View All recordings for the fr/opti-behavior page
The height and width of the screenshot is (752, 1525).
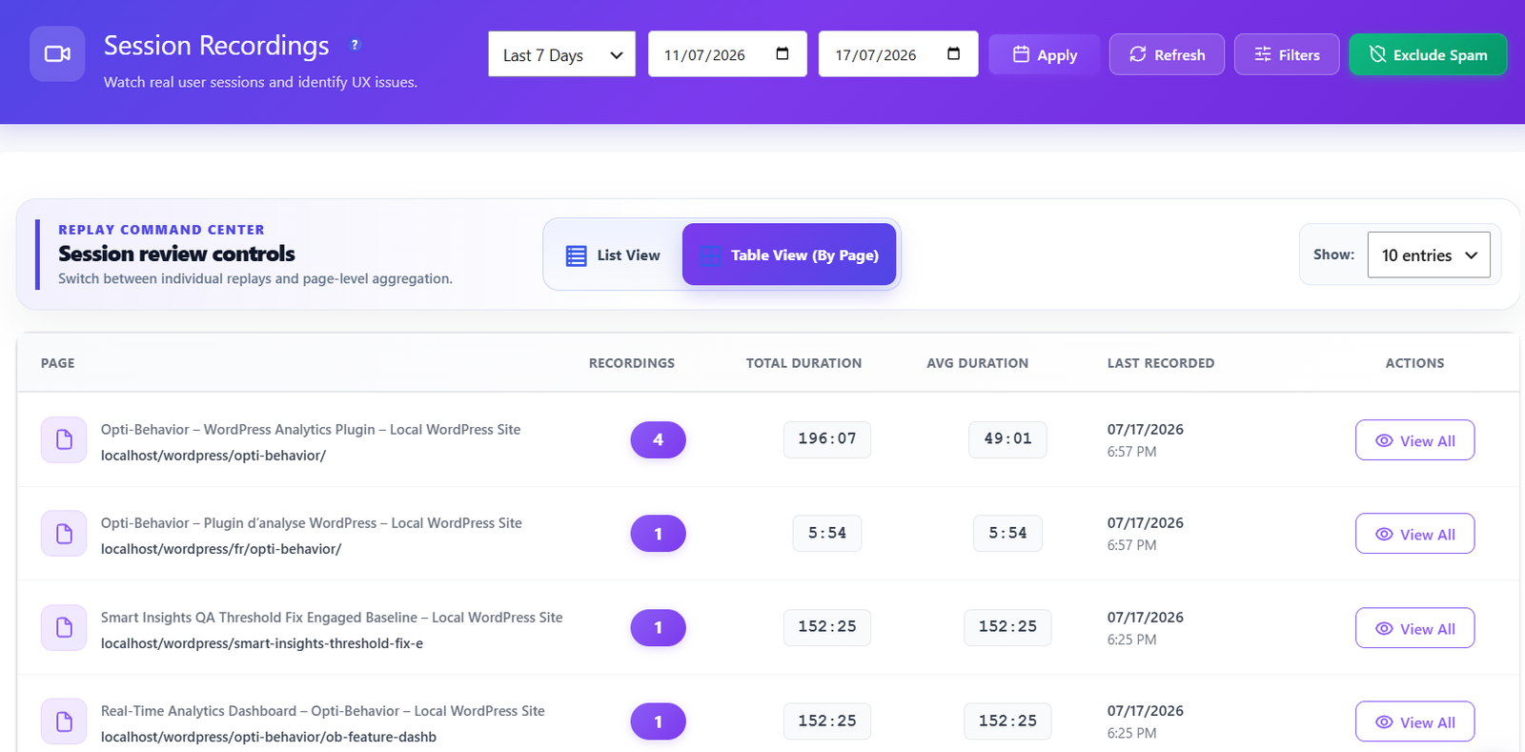tap(1415, 534)
